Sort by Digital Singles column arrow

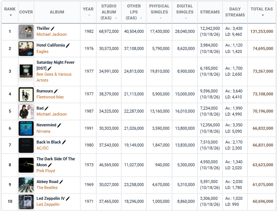(x=186, y=18)
